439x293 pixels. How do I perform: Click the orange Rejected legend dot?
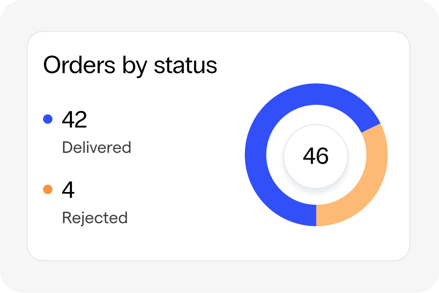click(x=48, y=189)
